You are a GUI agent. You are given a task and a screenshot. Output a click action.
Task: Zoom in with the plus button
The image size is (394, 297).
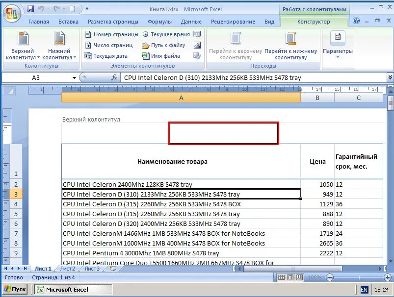(388, 277)
